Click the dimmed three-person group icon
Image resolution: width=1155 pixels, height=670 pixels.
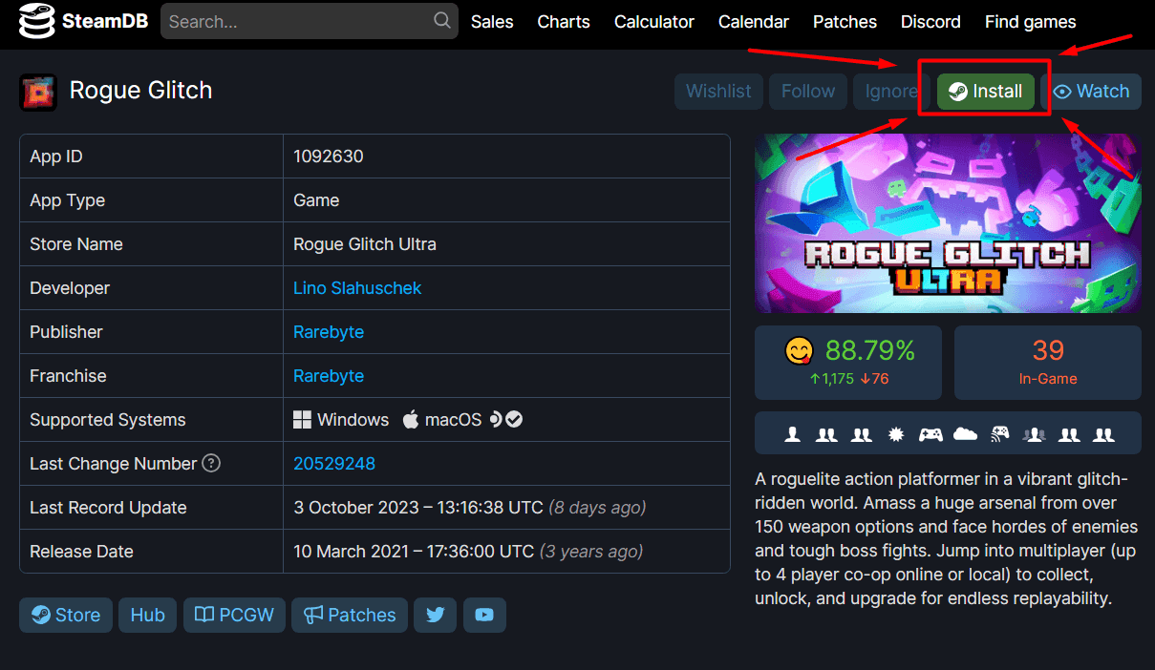(x=1034, y=434)
